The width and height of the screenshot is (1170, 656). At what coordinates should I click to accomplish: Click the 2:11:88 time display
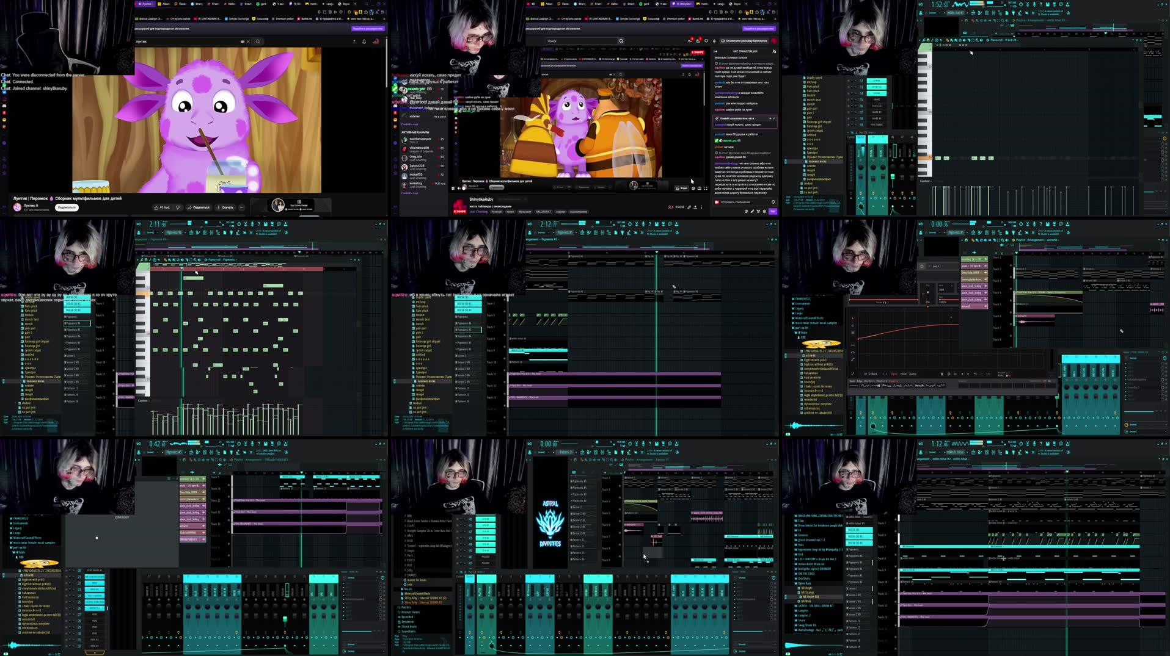158,224
